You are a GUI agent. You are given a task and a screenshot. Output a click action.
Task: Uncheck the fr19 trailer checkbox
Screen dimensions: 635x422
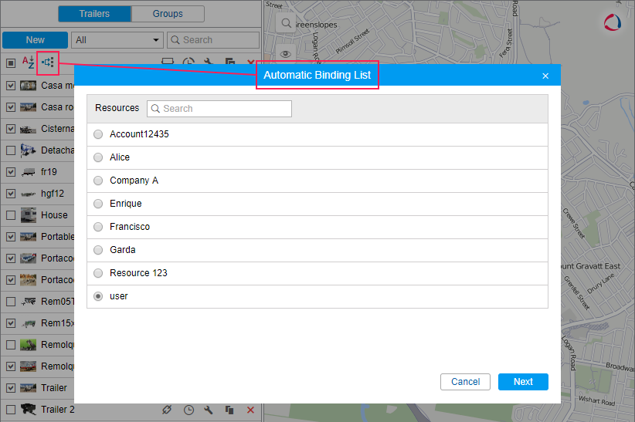point(11,172)
